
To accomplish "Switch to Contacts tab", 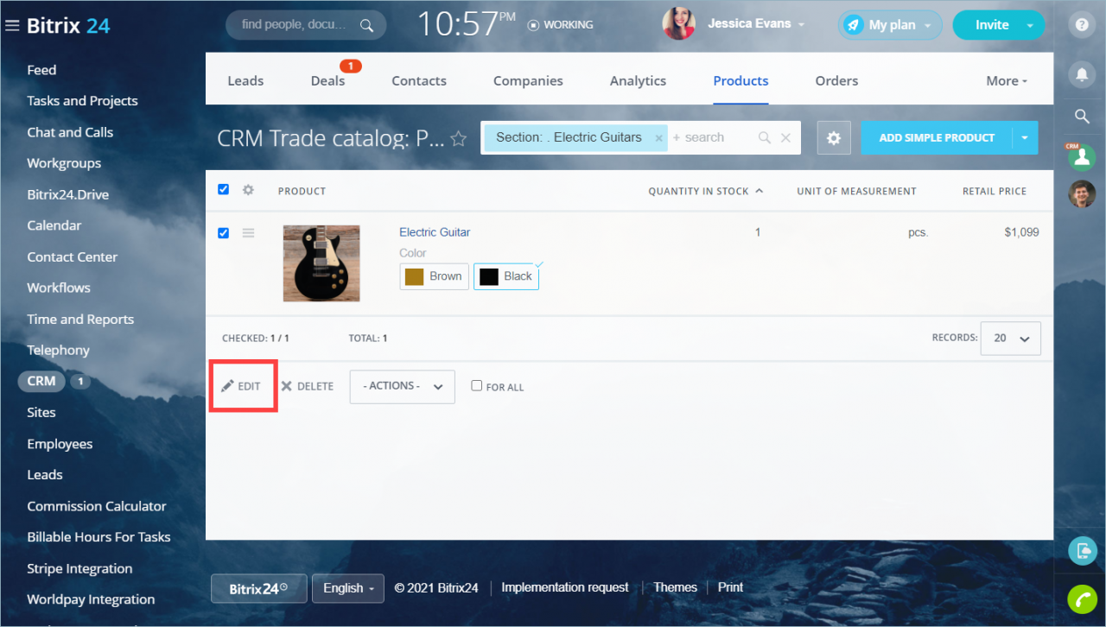I will (x=419, y=81).
